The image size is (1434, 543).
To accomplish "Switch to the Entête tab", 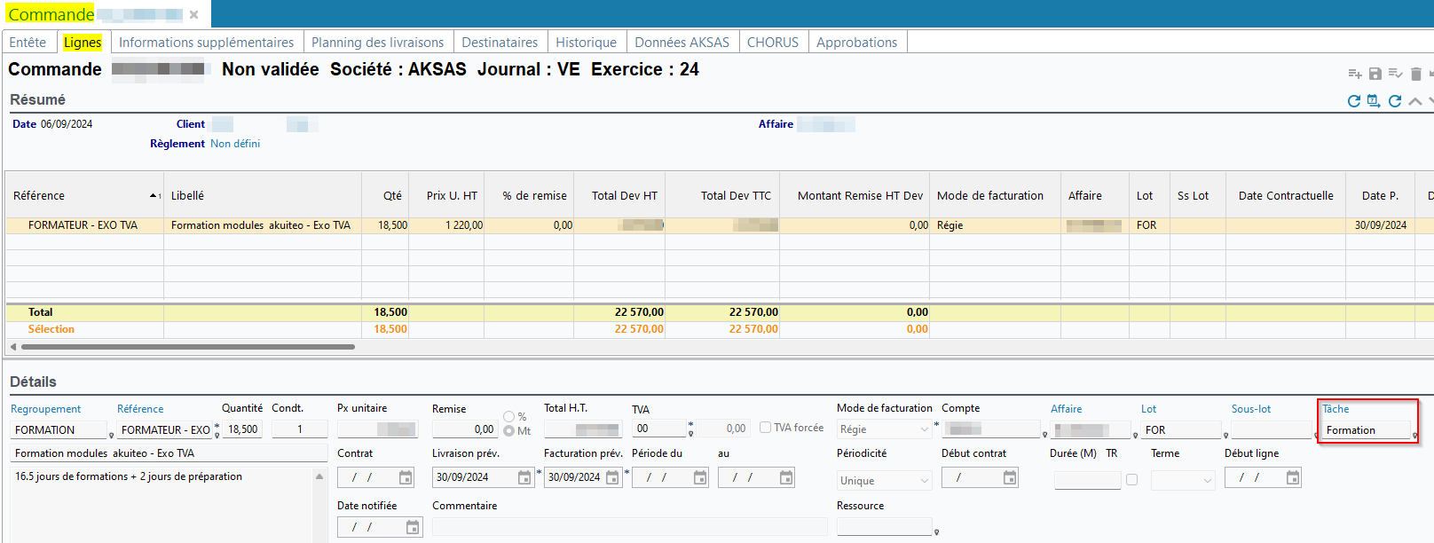I will 28,42.
